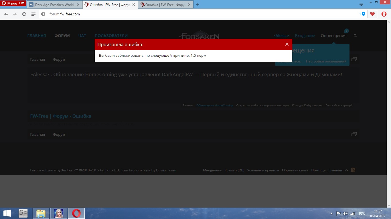The image size is (391, 219).
Task: Go back to previous page
Action: pos(6,14)
